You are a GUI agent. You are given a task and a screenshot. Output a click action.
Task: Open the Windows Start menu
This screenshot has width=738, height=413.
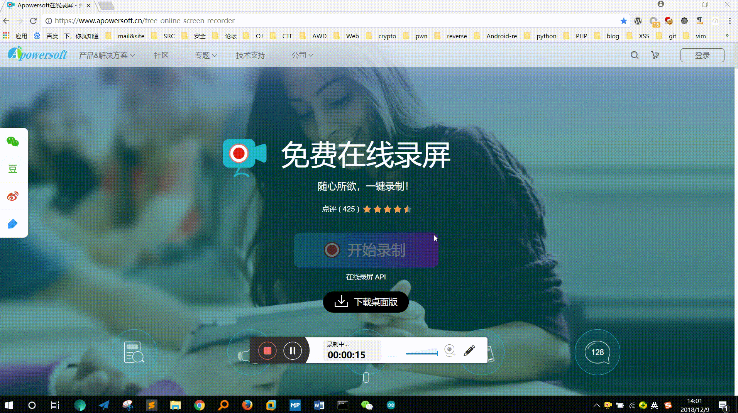pos(9,405)
